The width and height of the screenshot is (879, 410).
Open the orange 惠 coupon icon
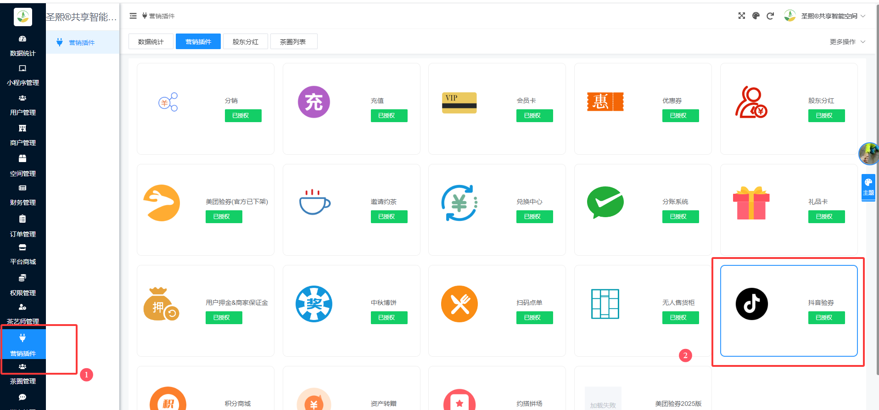point(605,101)
